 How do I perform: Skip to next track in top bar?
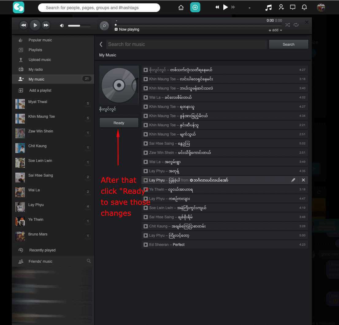coord(233,7)
